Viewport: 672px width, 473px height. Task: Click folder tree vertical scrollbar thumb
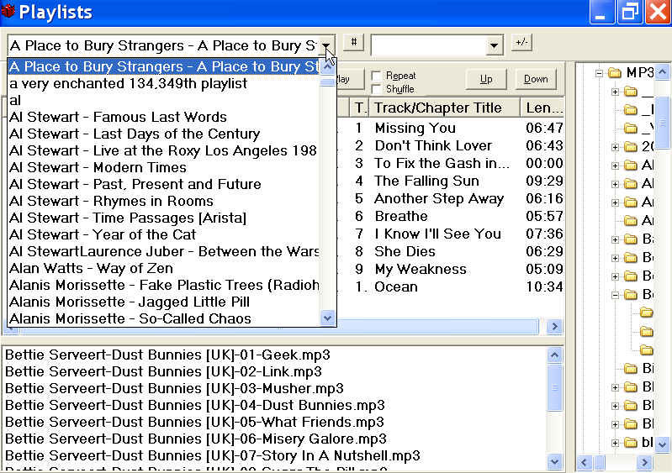663,123
